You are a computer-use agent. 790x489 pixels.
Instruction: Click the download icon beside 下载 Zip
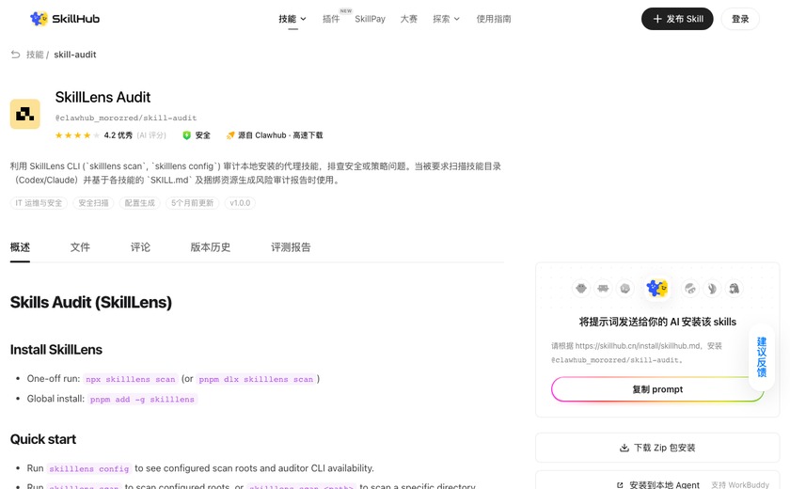(x=624, y=448)
